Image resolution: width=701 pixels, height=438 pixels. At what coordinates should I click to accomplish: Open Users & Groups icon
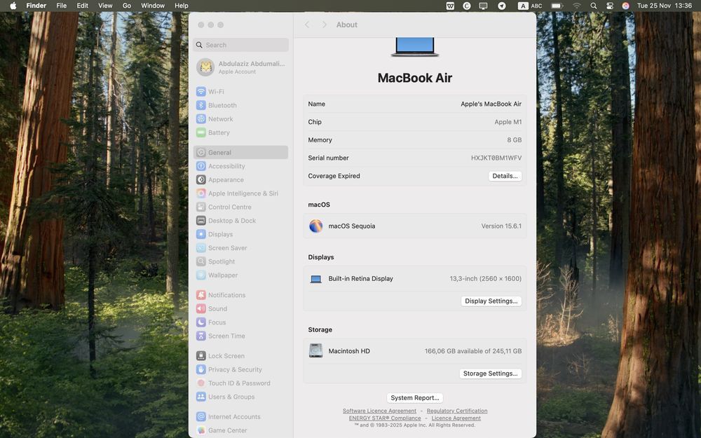(x=201, y=397)
